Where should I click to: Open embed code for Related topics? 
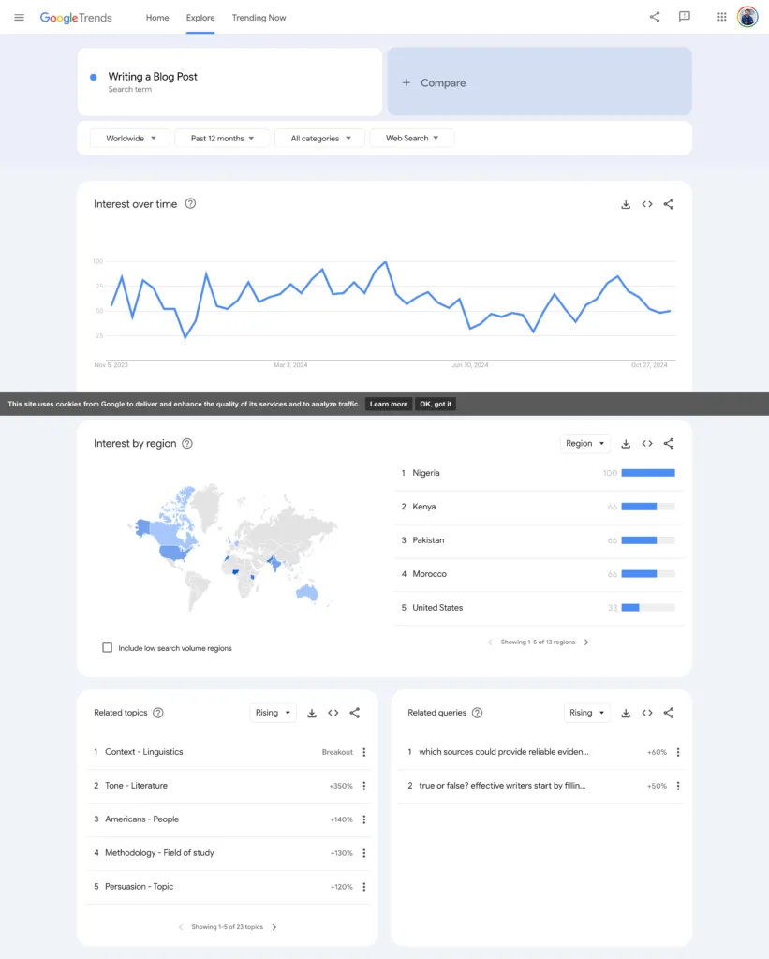click(333, 712)
